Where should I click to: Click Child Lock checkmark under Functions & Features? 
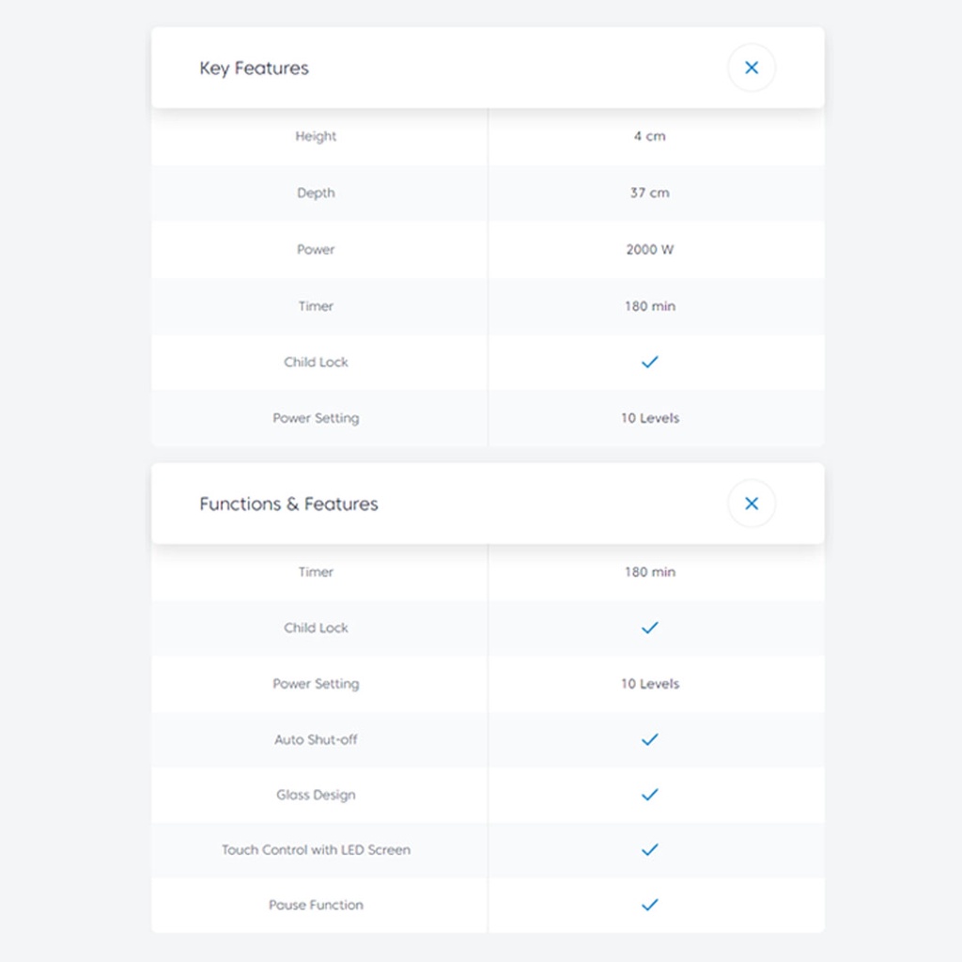[x=649, y=628]
